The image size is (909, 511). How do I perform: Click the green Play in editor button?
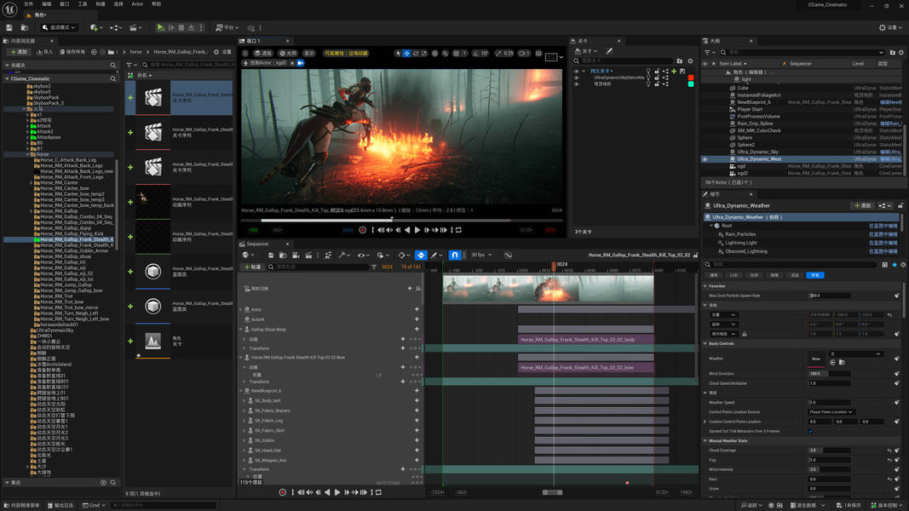pyautogui.click(x=160, y=27)
